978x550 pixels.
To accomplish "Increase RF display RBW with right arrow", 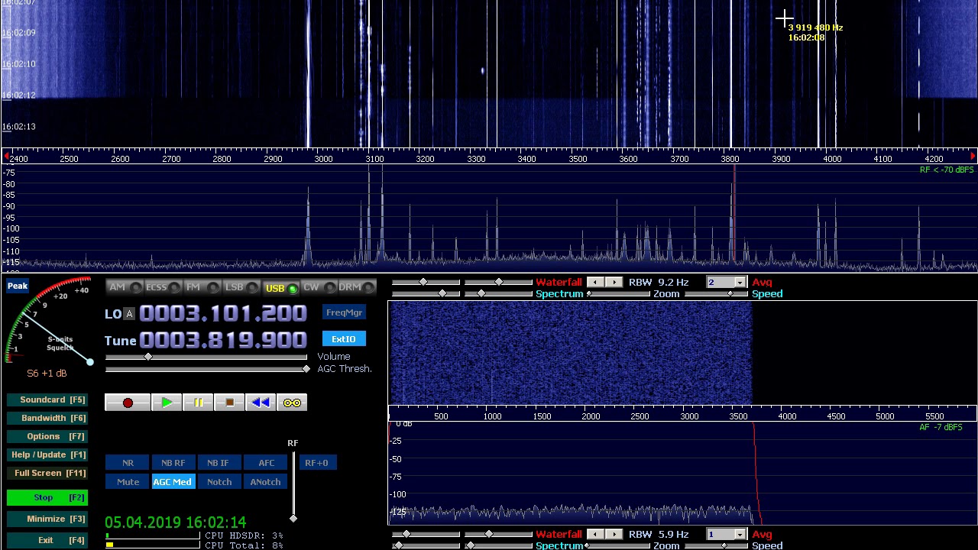I will pos(614,282).
